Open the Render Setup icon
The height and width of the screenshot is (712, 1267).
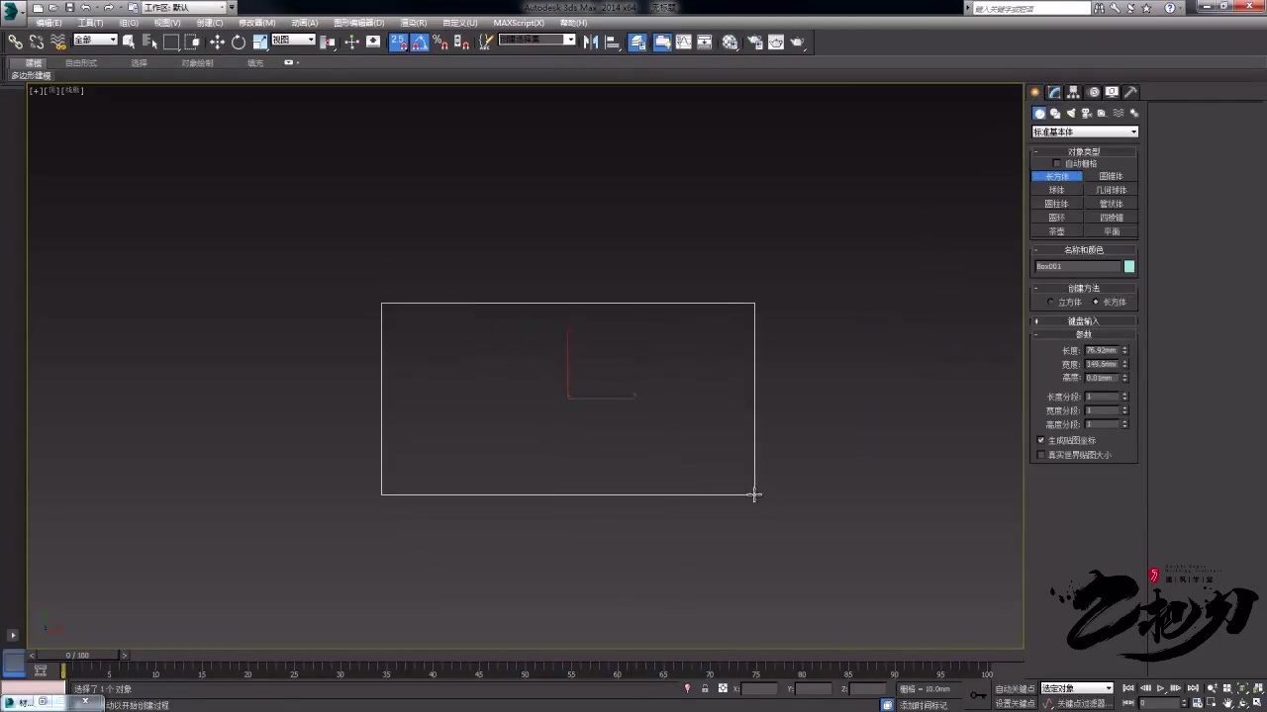click(755, 42)
